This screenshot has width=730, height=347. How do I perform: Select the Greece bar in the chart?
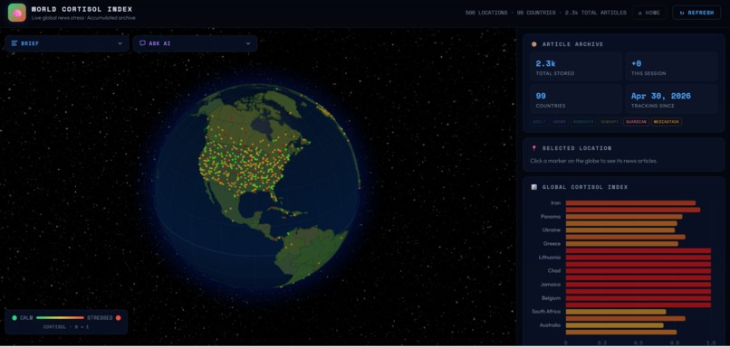coord(621,243)
